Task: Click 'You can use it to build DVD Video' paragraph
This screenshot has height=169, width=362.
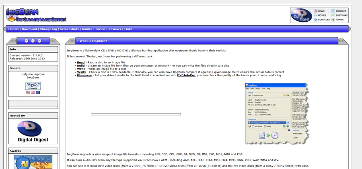Action: pyautogui.click(x=188, y=166)
